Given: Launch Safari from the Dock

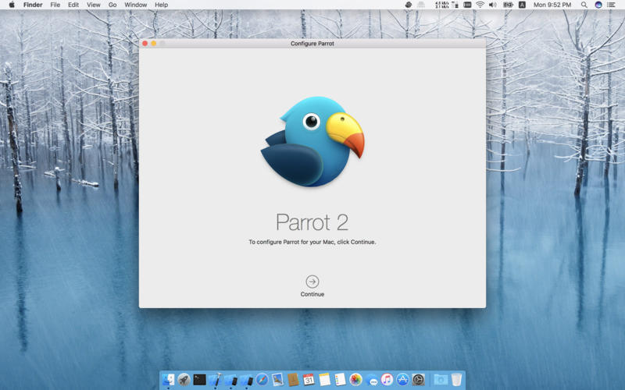Looking at the screenshot, I should 262,379.
